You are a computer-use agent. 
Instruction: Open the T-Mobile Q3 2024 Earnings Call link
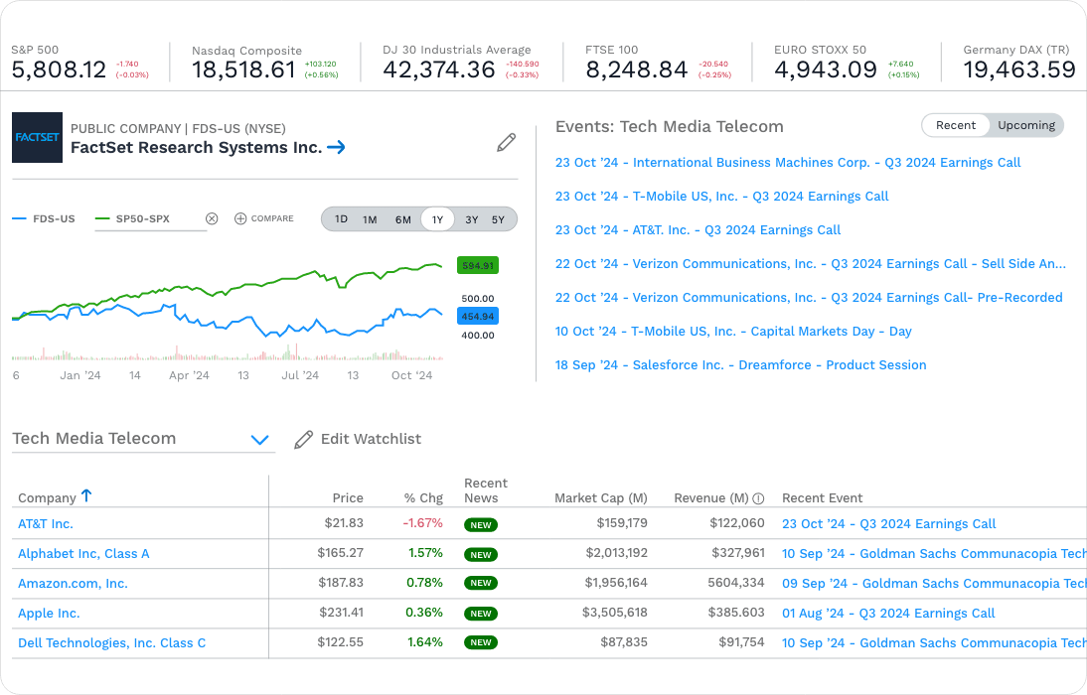coord(722,196)
